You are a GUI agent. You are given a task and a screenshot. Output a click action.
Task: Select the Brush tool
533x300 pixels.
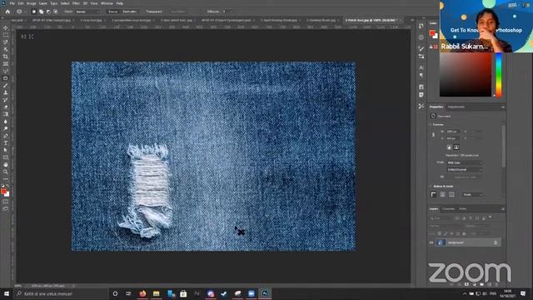coord(6,85)
